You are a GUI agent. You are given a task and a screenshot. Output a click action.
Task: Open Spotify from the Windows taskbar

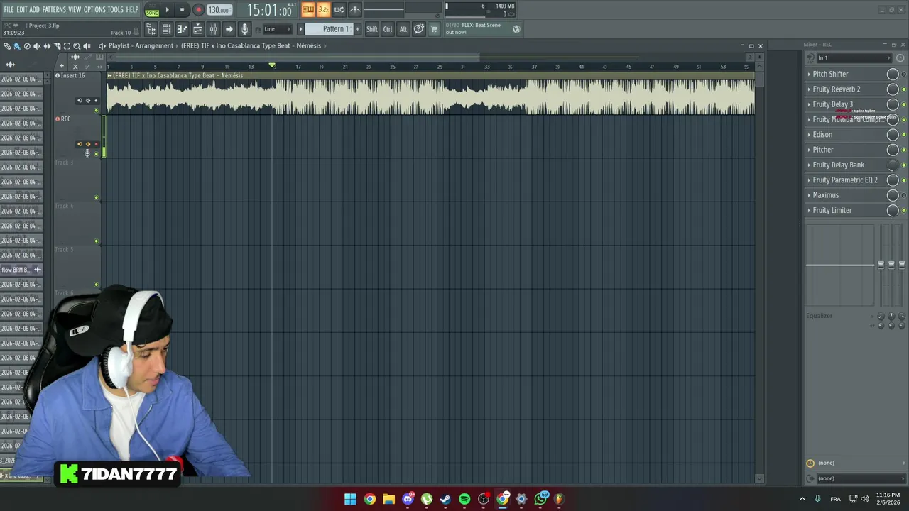pyautogui.click(x=464, y=499)
